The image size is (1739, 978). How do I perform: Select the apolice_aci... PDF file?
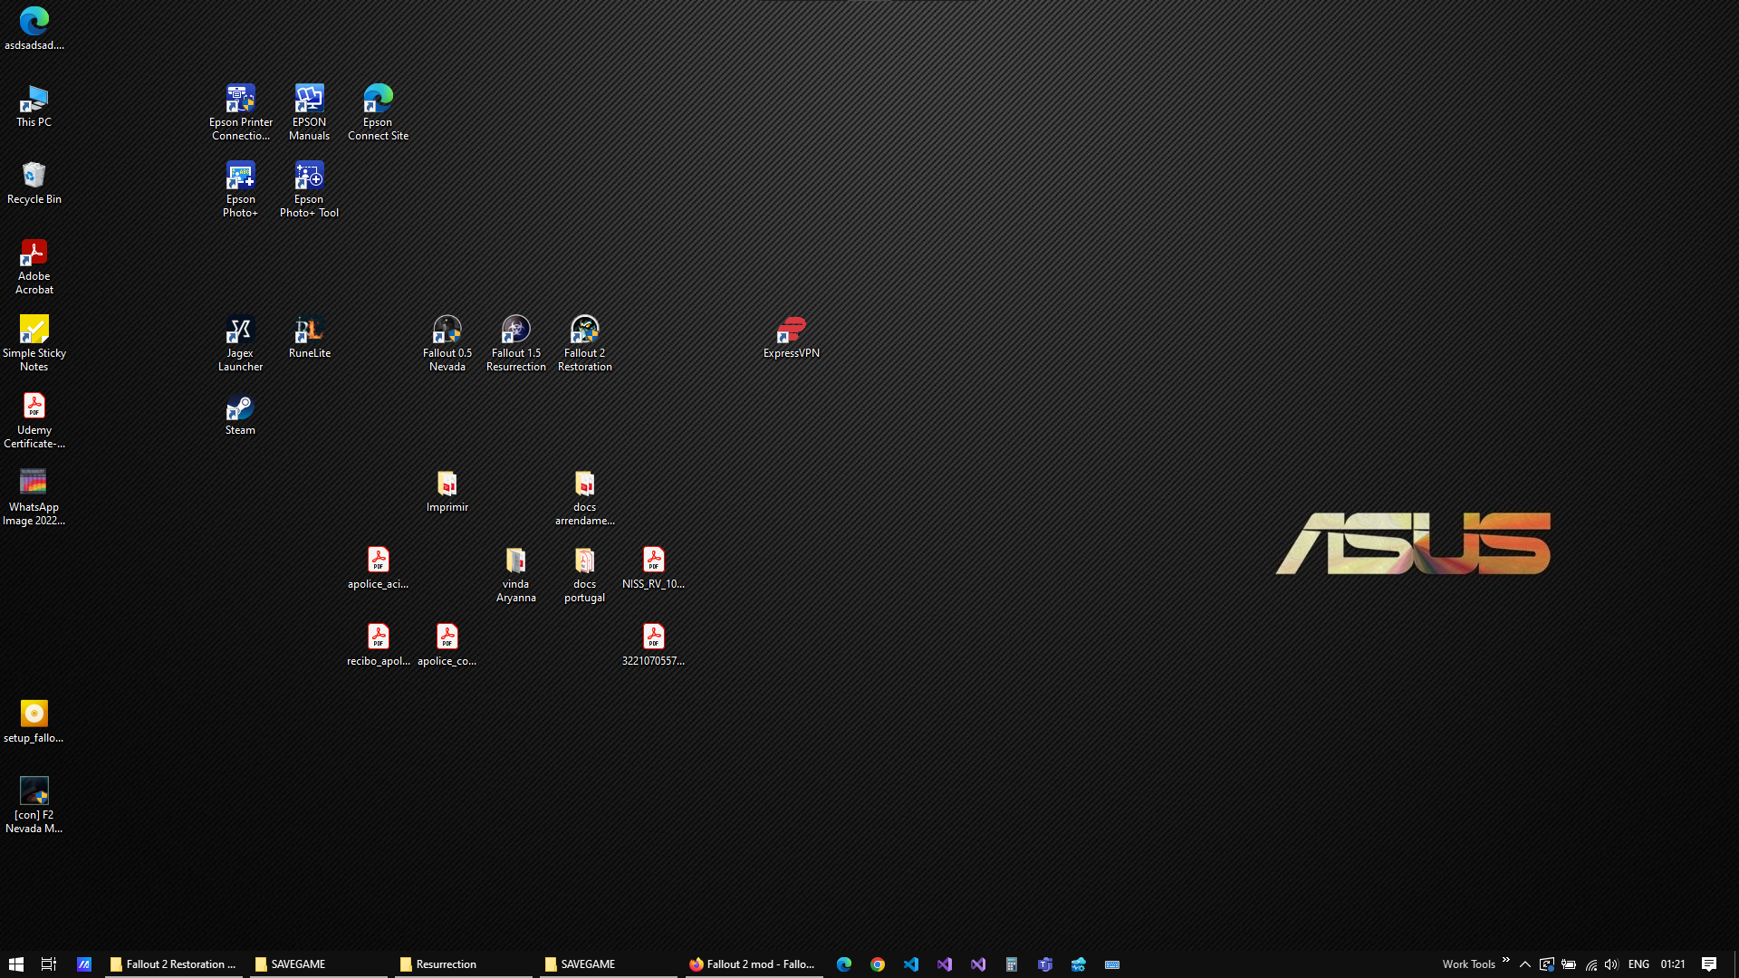click(378, 567)
